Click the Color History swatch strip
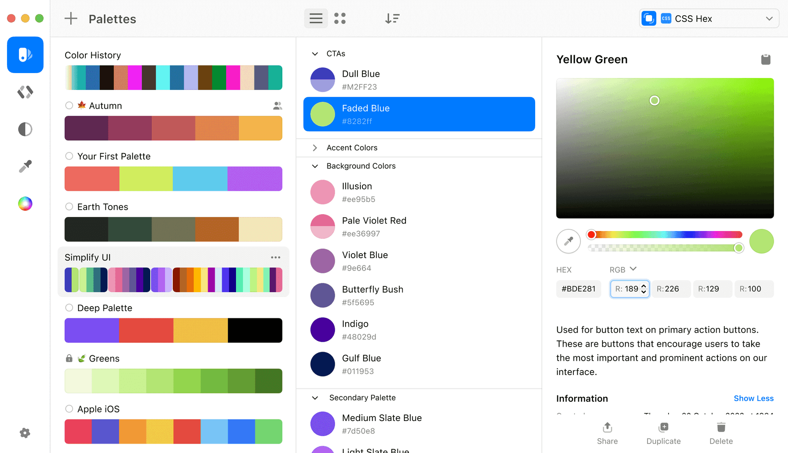 click(173, 78)
